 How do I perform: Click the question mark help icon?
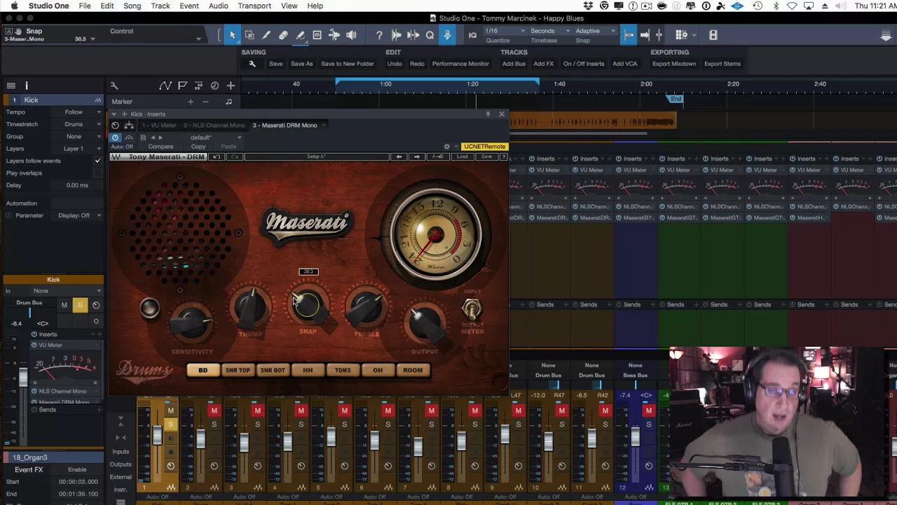coord(379,35)
